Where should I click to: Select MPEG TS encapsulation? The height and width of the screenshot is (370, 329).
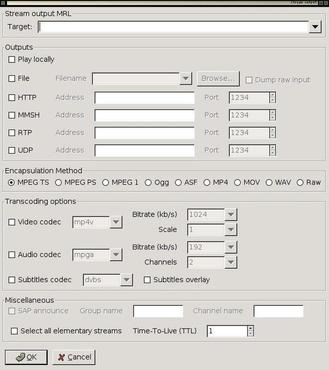tap(12, 182)
